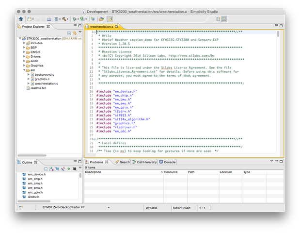Image resolution: width=300 pixels, height=233 pixels.
Task: Click the Debug bug icon
Action: pos(75,19)
